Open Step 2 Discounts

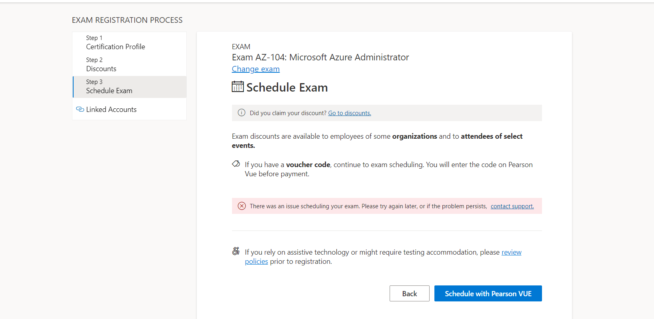130,65
